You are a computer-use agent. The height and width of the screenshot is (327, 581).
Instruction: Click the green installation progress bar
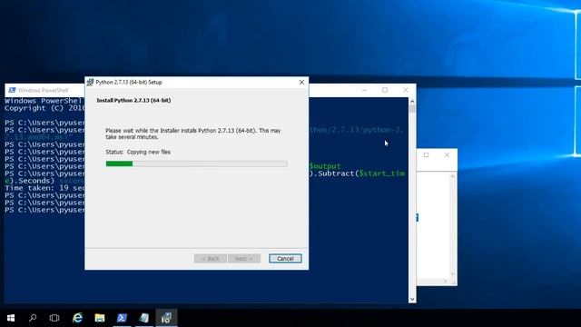tap(196, 163)
